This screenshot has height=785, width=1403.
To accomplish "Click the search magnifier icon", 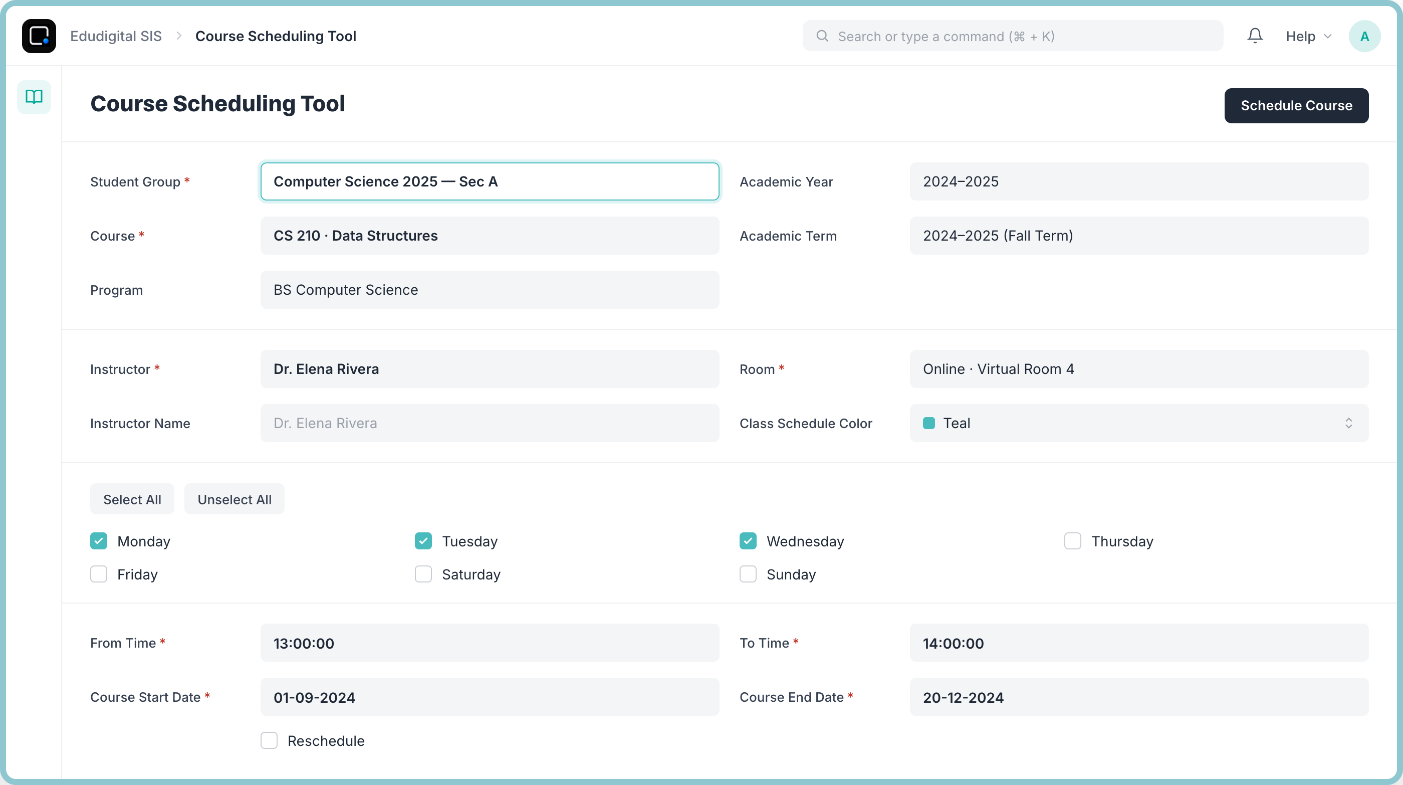I will pos(822,36).
